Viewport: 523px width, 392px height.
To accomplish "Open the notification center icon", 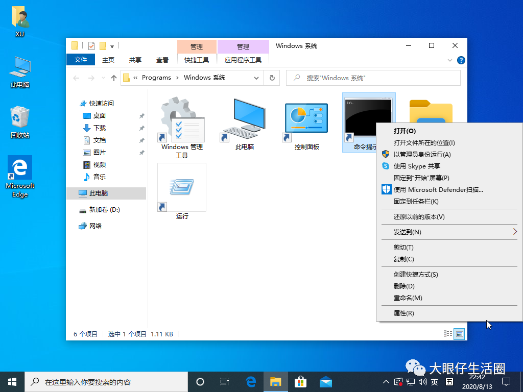I will click(506, 382).
